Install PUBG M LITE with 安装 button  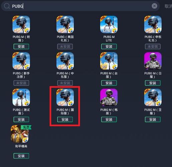pyautogui.click(x=109, y=46)
